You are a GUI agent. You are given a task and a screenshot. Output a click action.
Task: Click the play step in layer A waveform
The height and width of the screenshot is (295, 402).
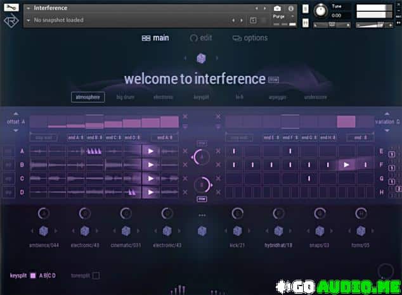[151, 151]
